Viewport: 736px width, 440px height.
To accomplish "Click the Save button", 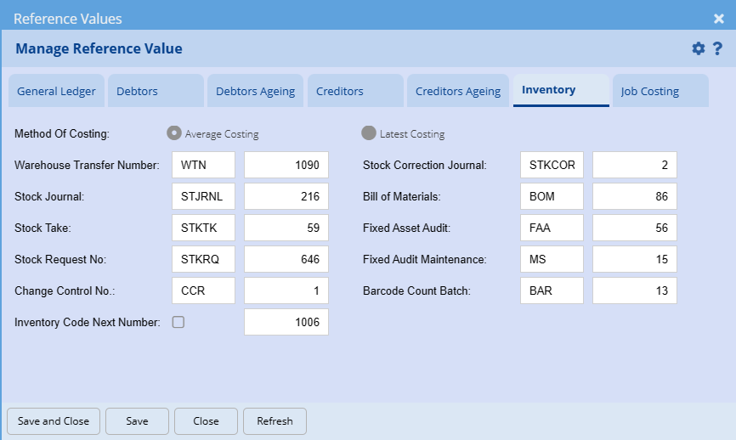I will pyautogui.click(x=137, y=421).
